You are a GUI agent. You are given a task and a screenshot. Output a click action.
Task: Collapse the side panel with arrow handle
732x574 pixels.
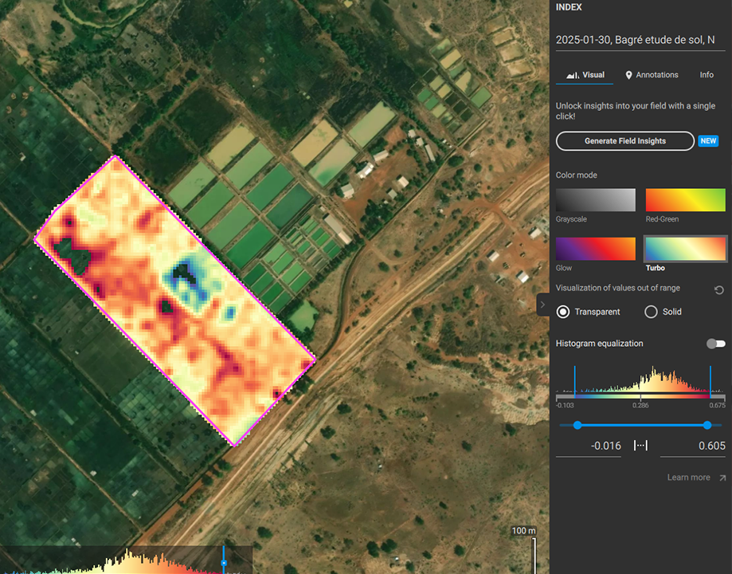click(542, 304)
